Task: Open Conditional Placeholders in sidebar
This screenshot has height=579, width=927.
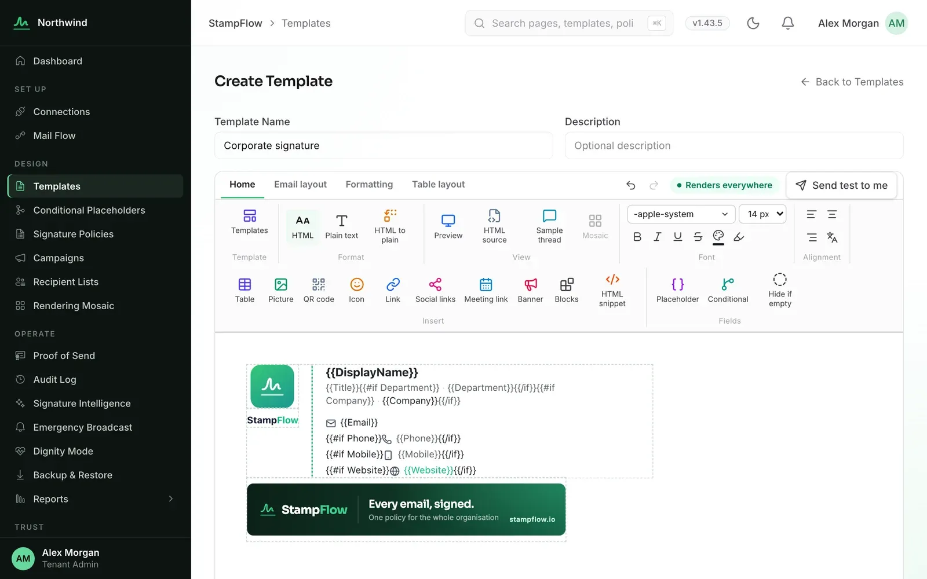Action: tap(96, 210)
